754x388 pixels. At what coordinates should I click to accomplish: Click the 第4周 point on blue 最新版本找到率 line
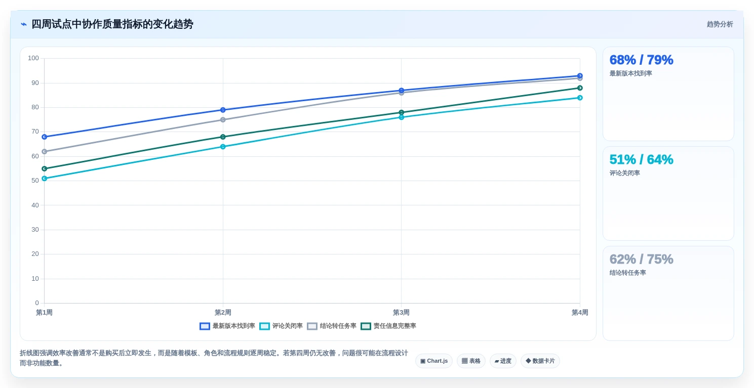tap(580, 76)
